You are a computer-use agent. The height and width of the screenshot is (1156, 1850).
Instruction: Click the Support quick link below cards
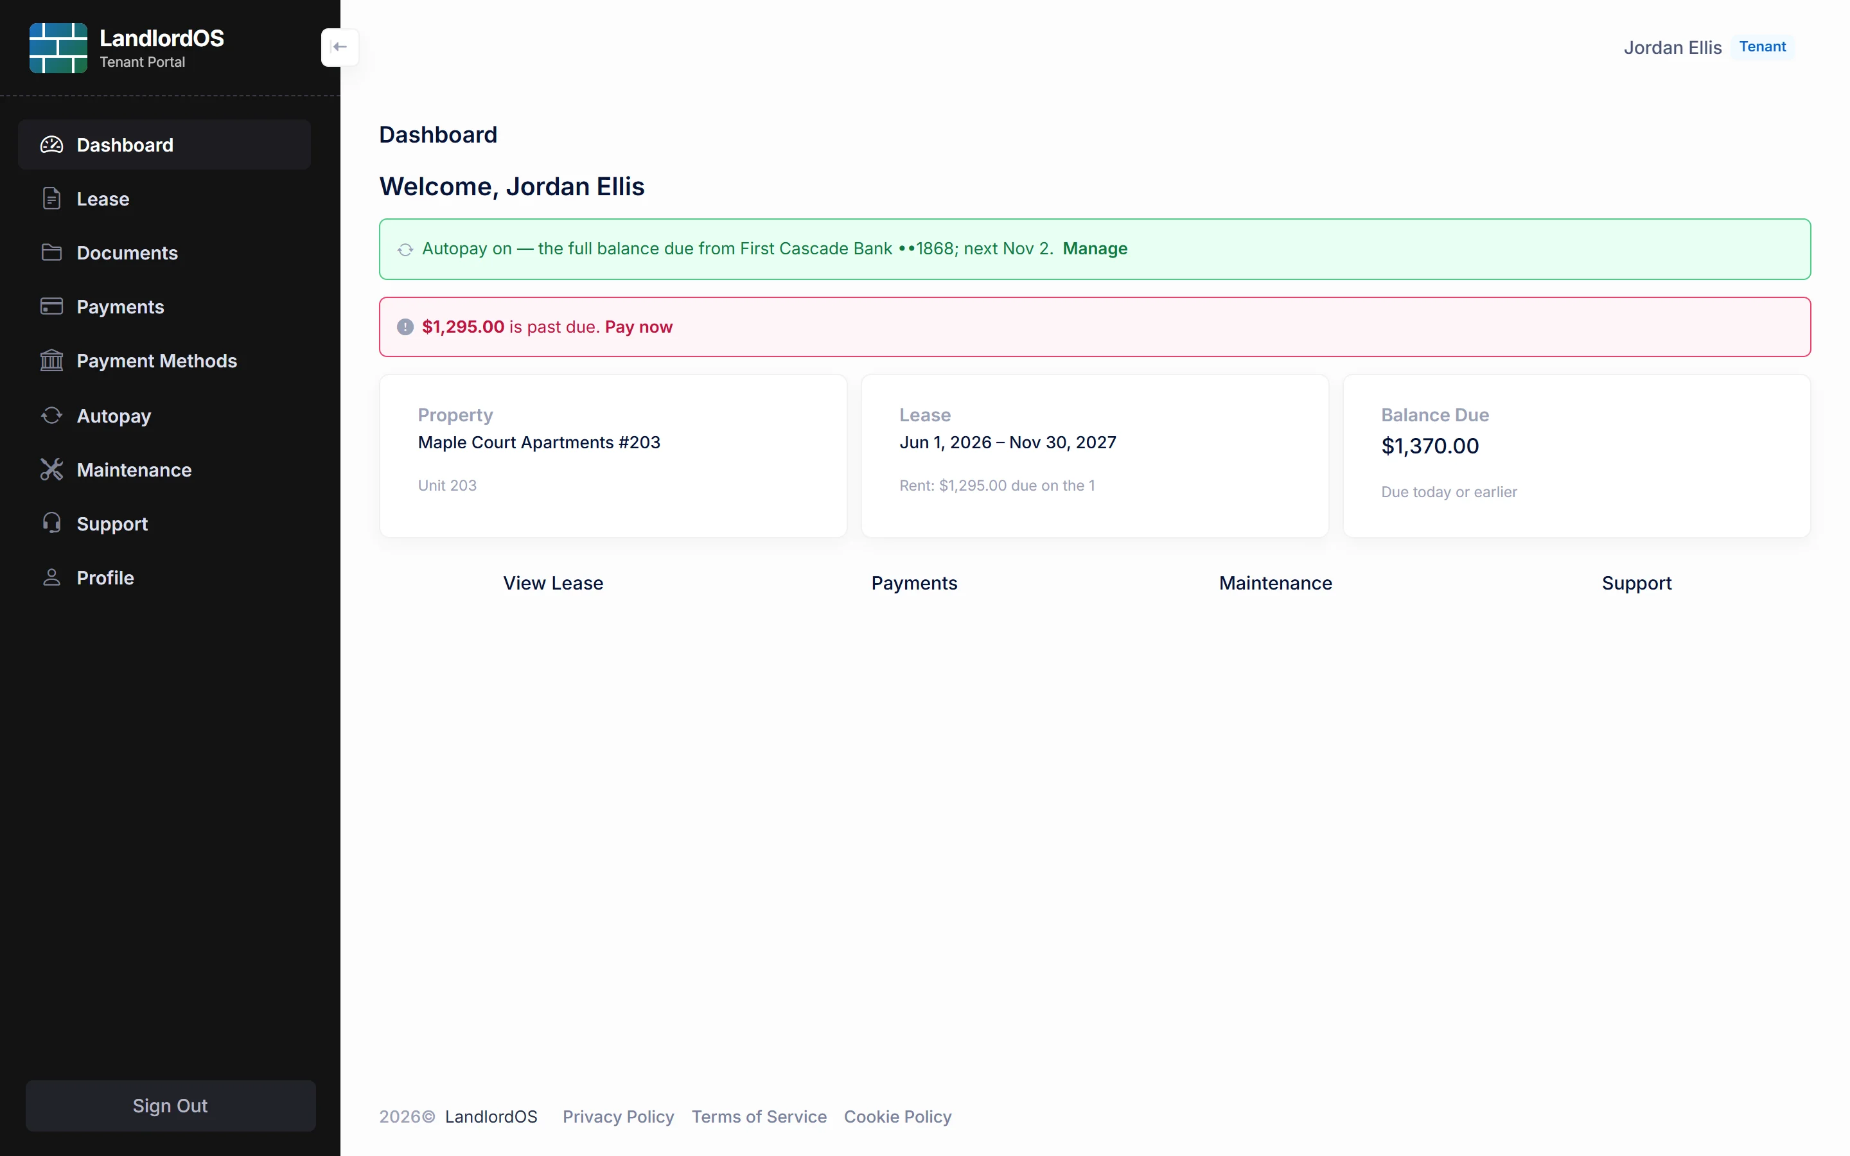[x=1637, y=583]
